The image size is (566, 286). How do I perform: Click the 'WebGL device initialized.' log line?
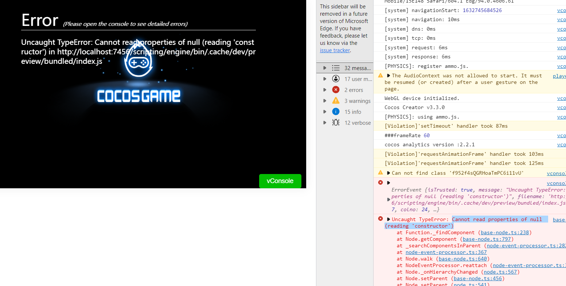[x=422, y=98]
